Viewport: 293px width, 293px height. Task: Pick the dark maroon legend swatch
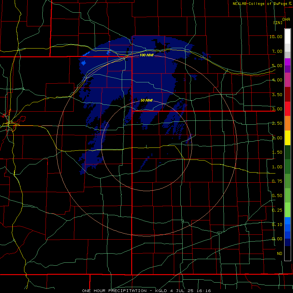point(287,94)
